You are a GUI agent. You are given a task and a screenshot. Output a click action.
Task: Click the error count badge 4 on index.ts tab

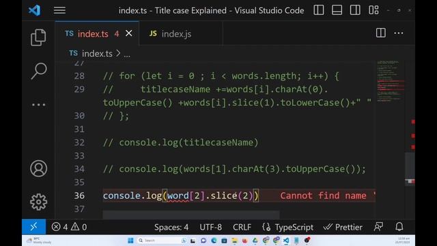pos(117,33)
